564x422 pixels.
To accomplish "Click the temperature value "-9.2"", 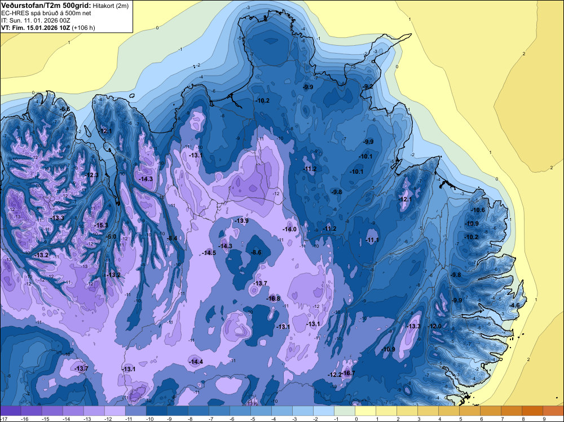I will (x=368, y=86).
